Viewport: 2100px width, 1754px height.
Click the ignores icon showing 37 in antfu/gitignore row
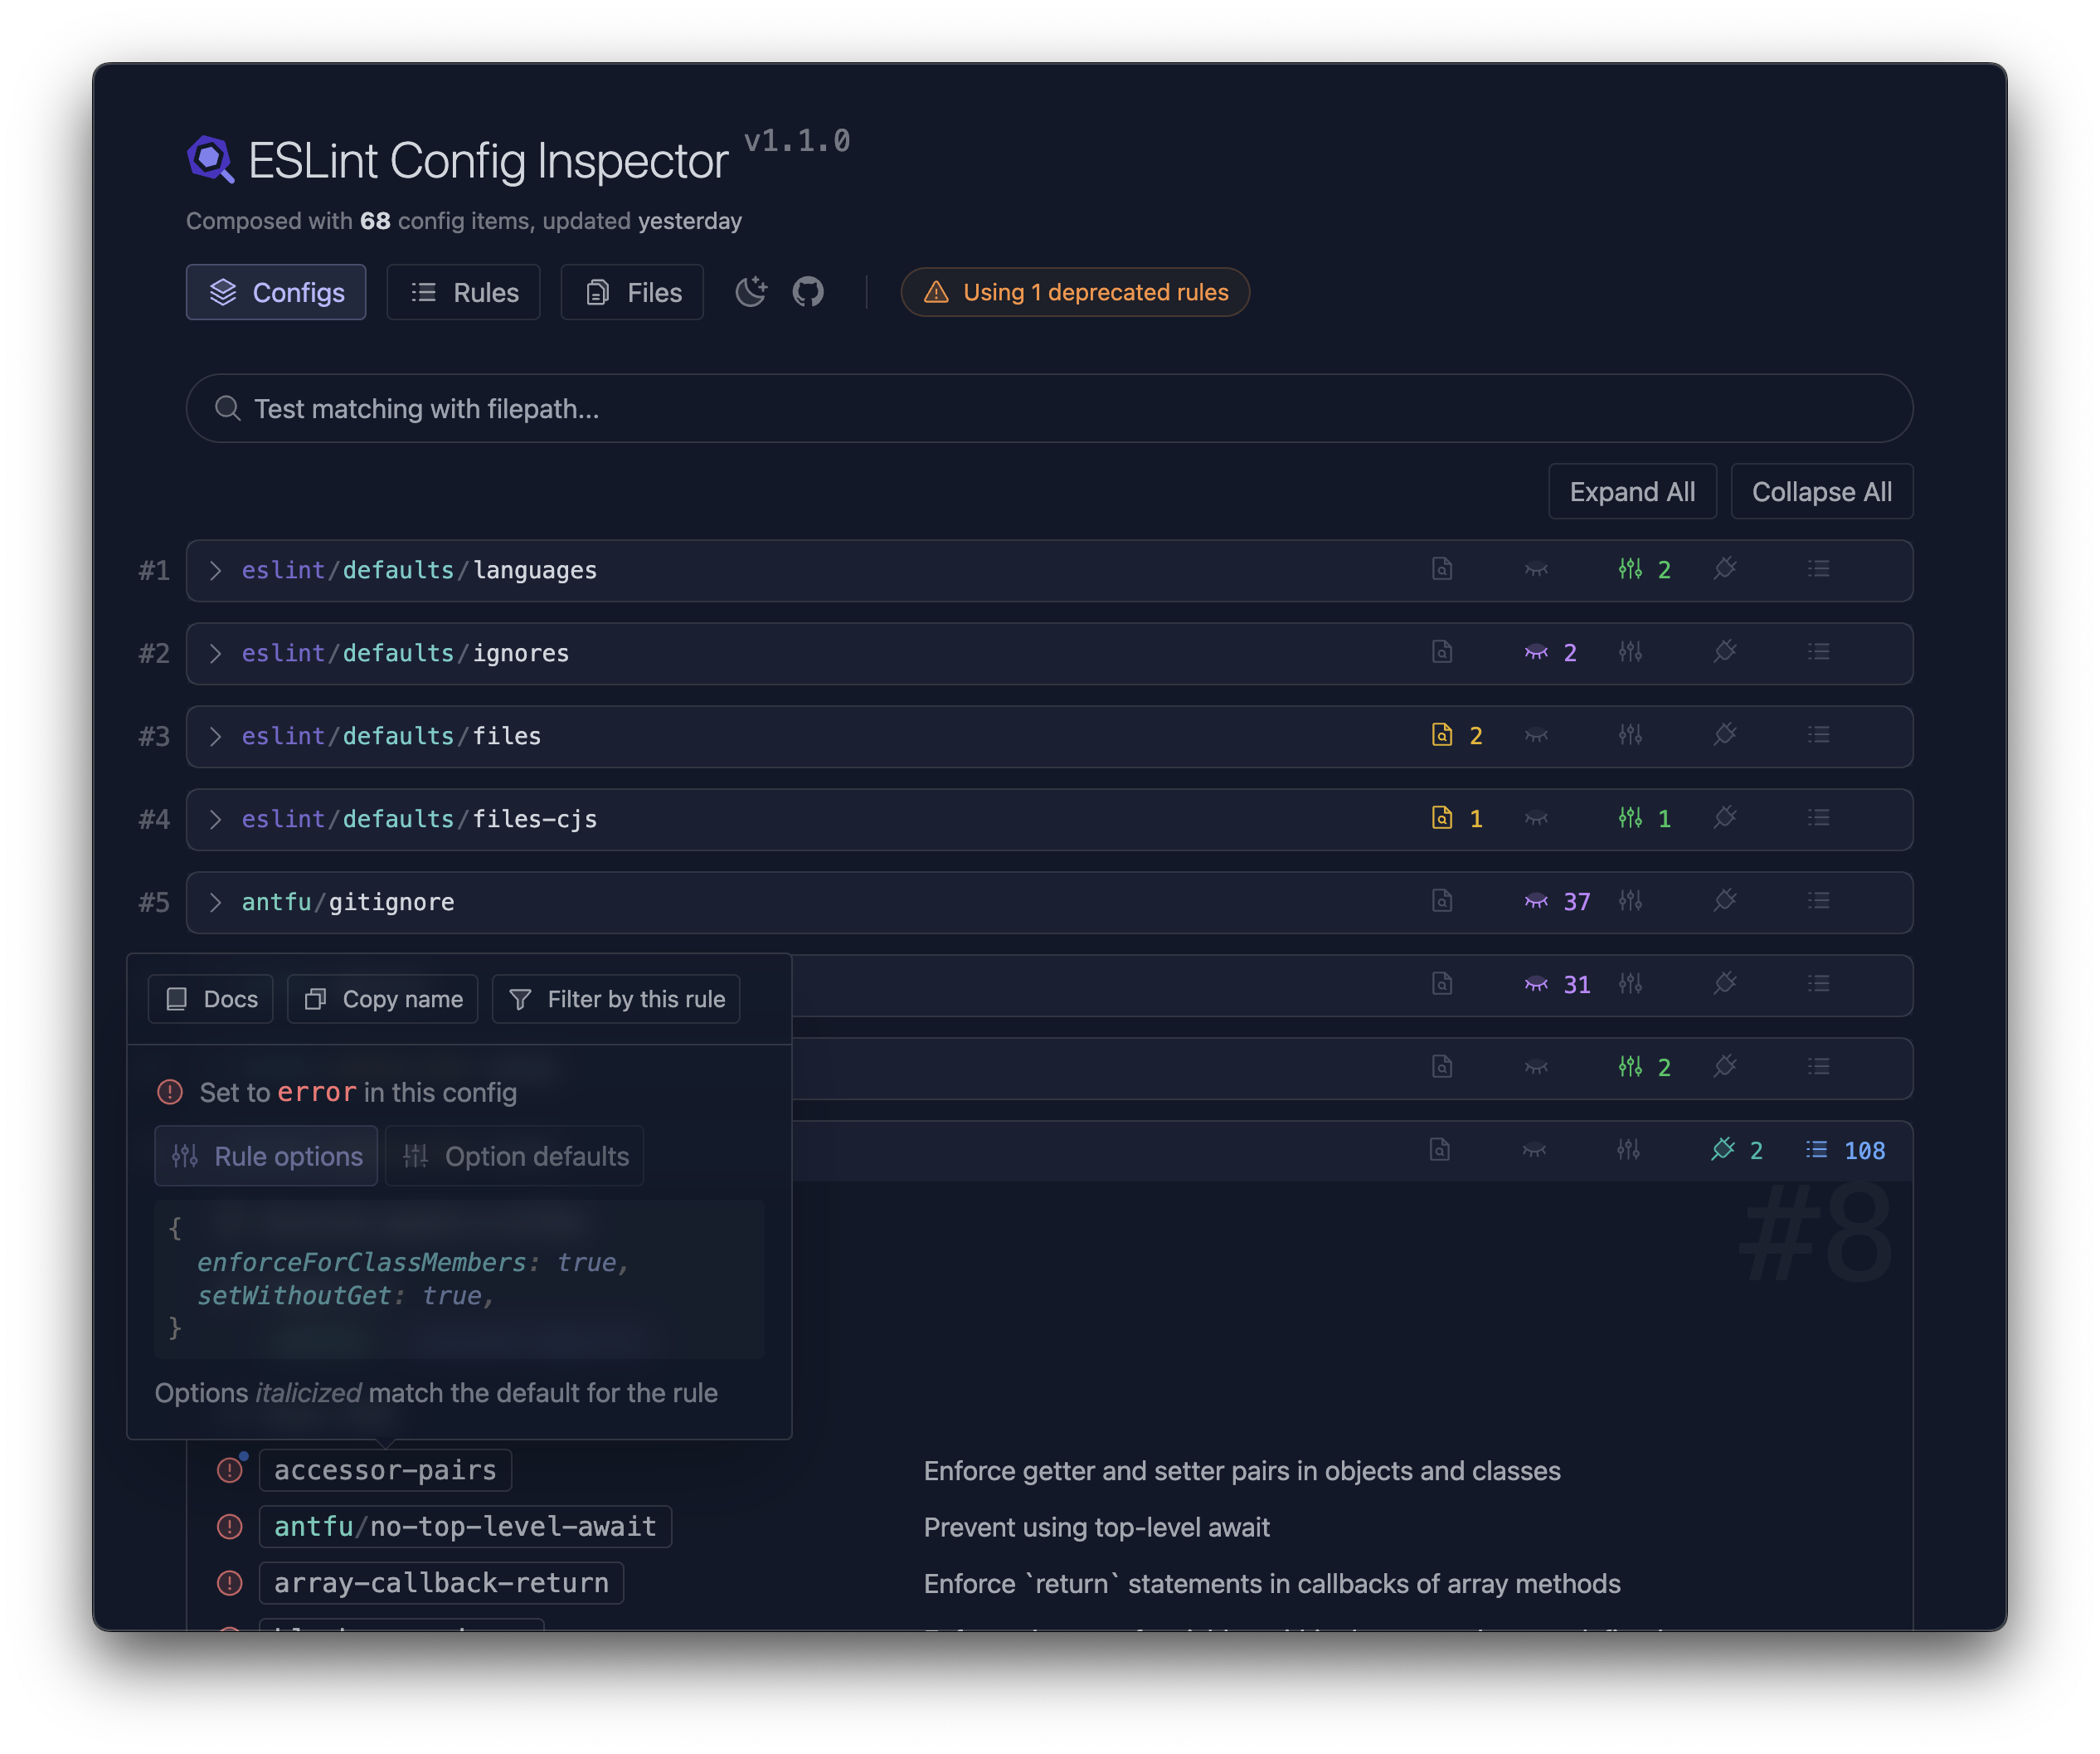pos(1536,902)
